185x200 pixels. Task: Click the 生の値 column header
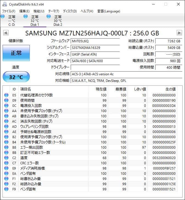(162, 89)
